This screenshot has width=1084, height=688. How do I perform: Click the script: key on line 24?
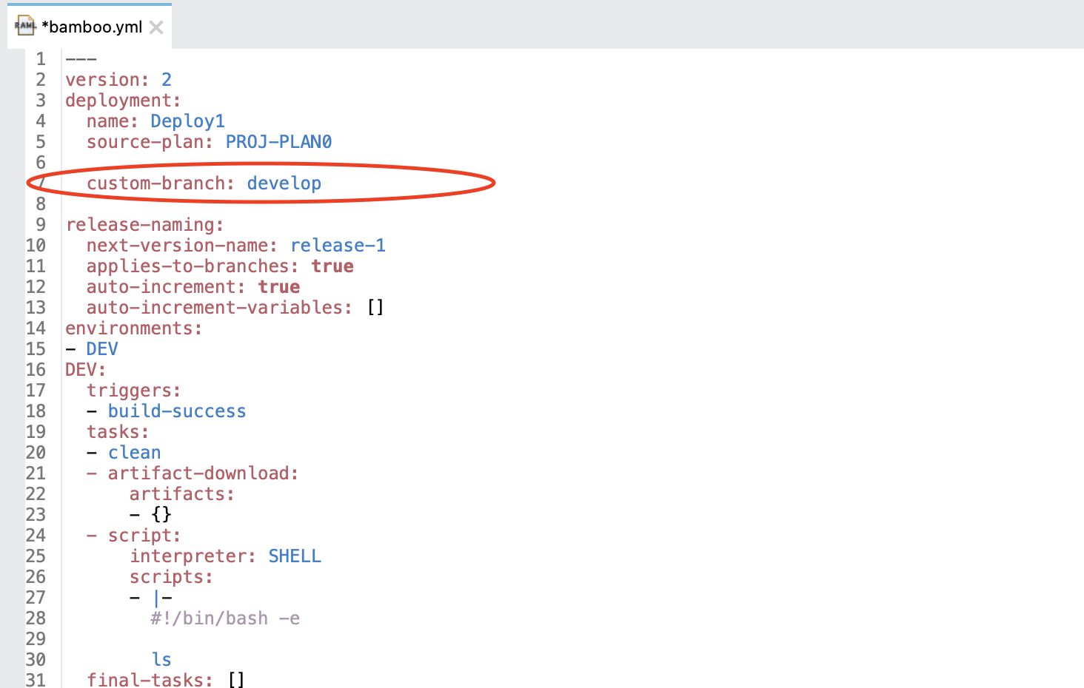[x=144, y=536]
